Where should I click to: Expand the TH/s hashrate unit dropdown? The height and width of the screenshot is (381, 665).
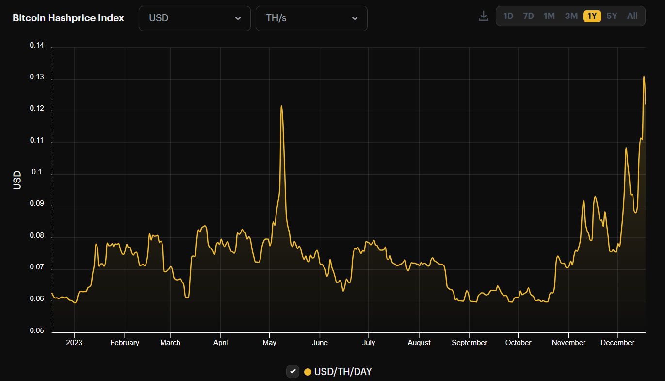311,18
